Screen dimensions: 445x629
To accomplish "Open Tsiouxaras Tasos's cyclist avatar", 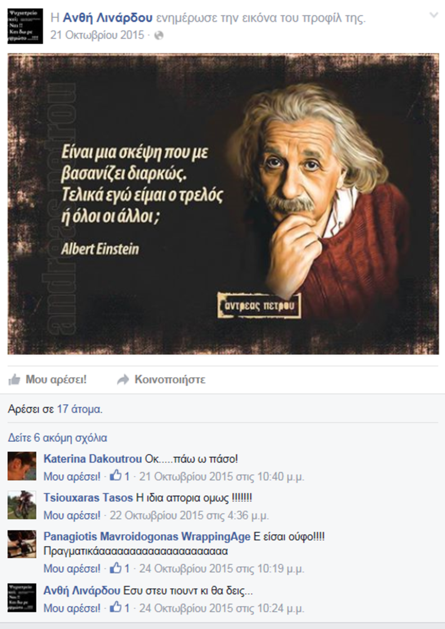I will [x=22, y=505].
